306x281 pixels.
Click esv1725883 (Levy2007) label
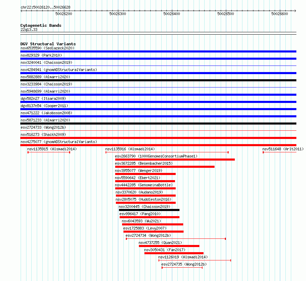point(145,228)
